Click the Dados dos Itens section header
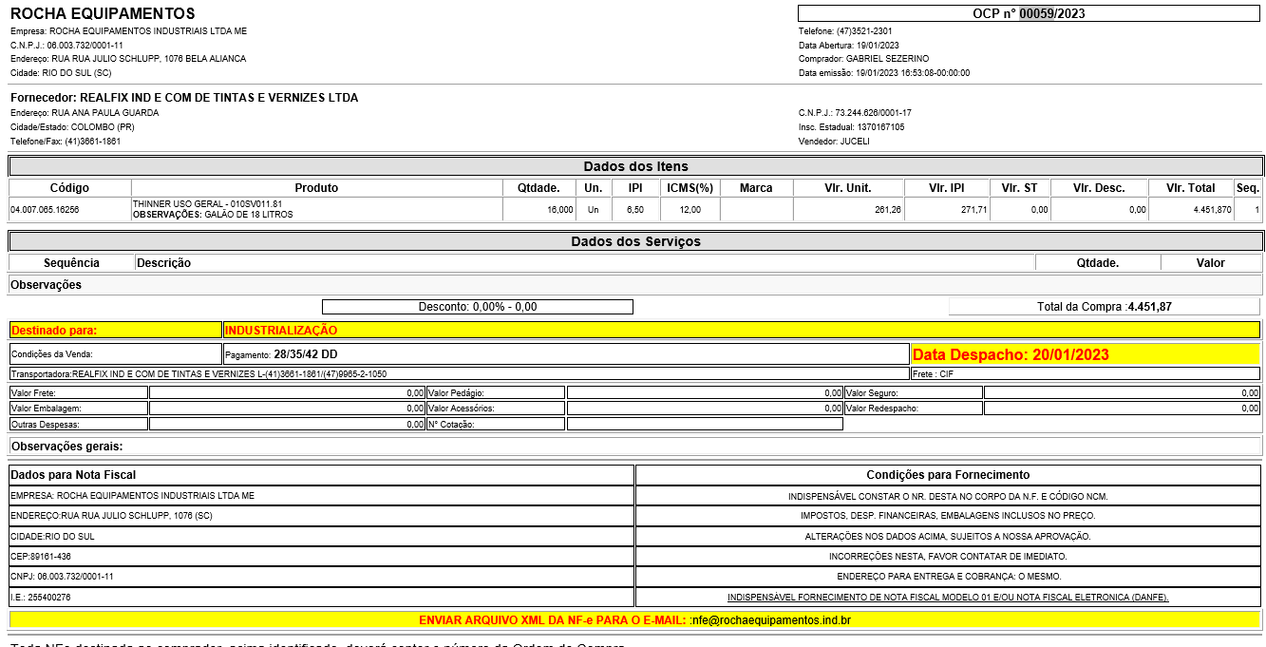The image size is (1266, 647). [635, 166]
